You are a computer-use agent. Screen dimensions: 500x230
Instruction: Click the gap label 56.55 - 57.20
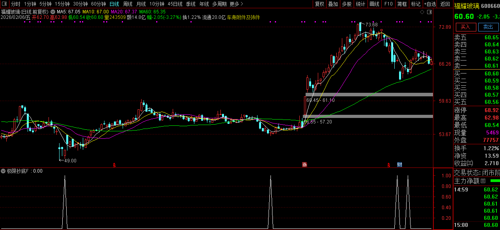pyautogui.click(x=318, y=122)
